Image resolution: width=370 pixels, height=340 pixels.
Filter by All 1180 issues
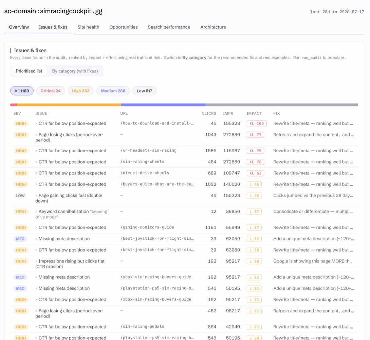point(22,91)
